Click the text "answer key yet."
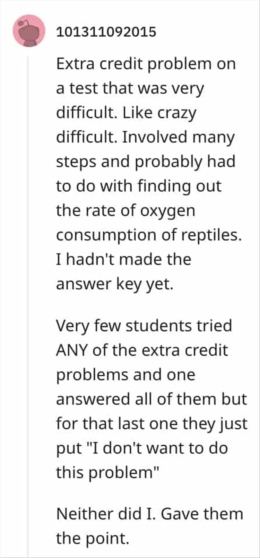The height and width of the screenshot is (558, 260). coord(114,284)
